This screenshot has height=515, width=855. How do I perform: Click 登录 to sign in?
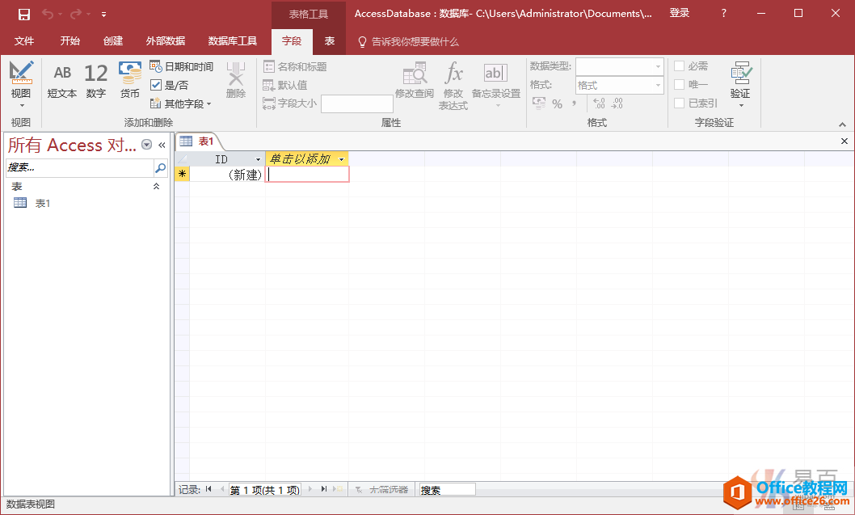click(680, 13)
